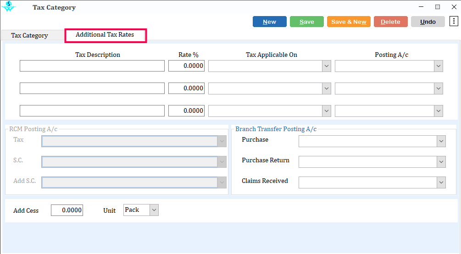Image resolution: width=461 pixels, height=254 pixels.
Task: Click the RCM Posting Add S.C. dropdown
Action: (x=134, y=182)
